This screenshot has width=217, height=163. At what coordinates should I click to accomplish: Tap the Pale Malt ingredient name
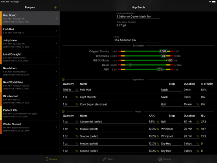pyautogui.click(x=86, y=90)
